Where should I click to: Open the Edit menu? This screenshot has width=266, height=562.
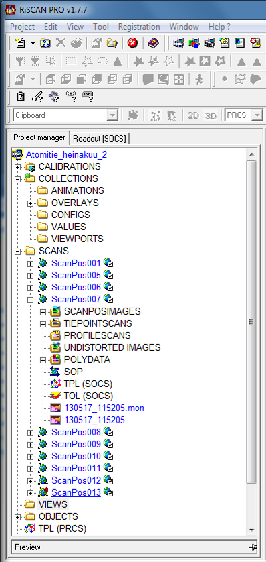pos(51,27)
